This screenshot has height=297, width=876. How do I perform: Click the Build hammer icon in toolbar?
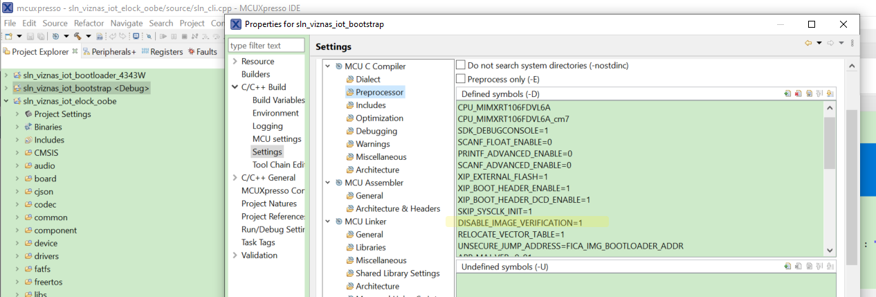(x=77, y=36)
